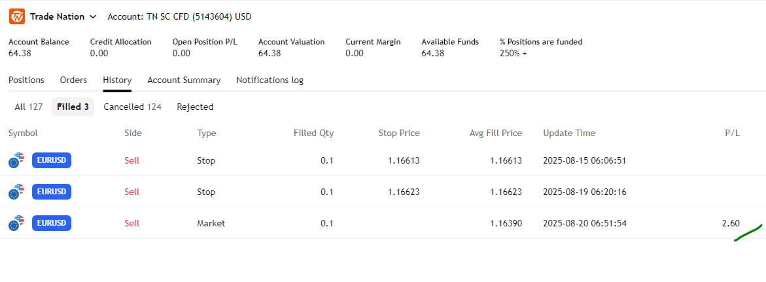Open the EURUSD badge for the 2025-08-15 order

[x=52, y=160]
